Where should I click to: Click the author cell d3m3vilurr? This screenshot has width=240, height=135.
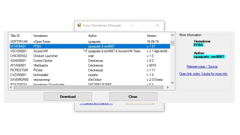point(95,80)
